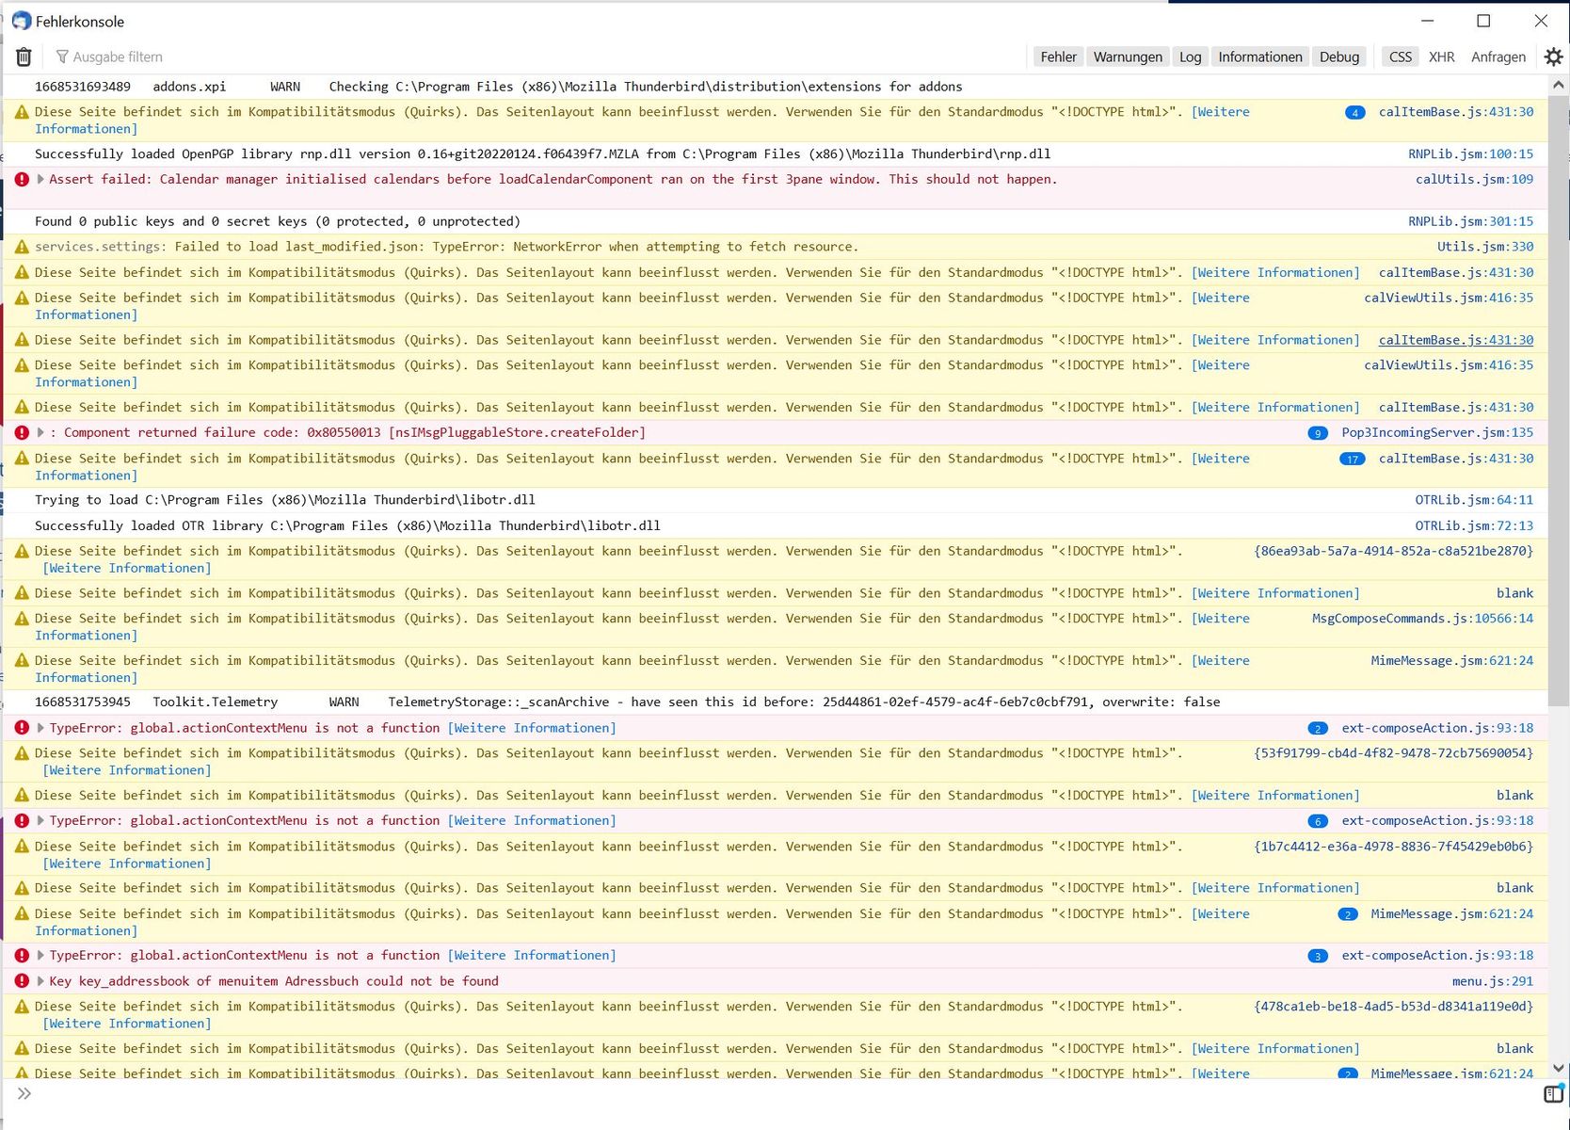Open console settings gear menu
This screenshot has height=1130, width=1570.
1553,57
